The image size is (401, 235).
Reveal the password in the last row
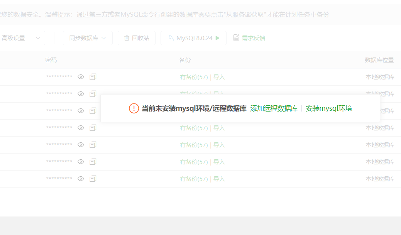(x=81, y=179)
